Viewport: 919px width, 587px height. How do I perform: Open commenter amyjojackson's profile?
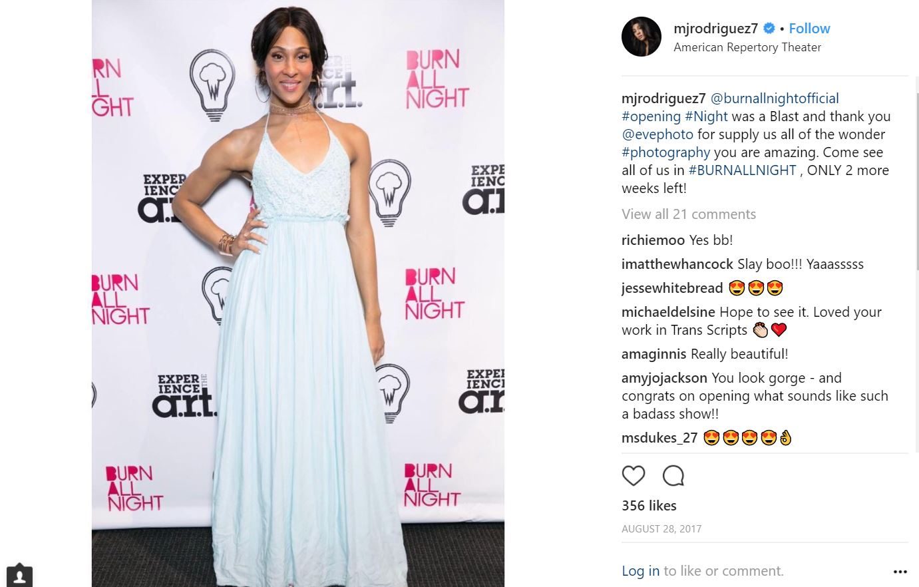point(664,378)
